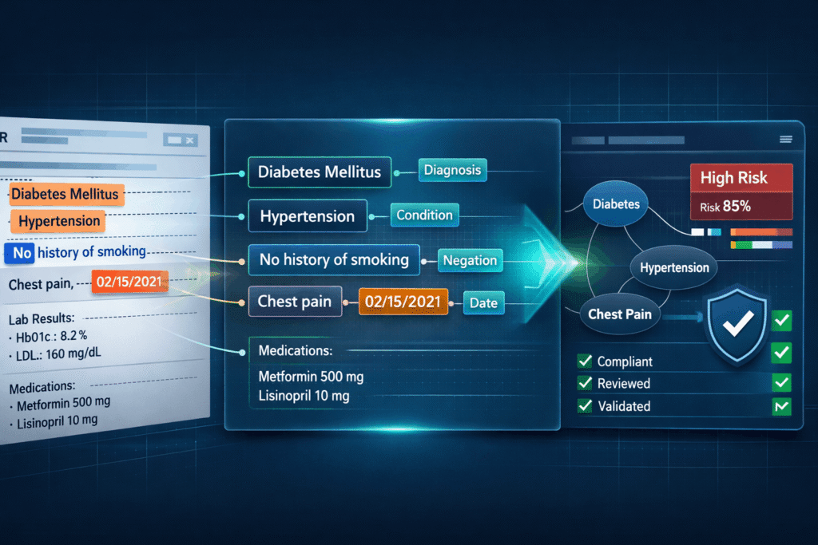818x545 pixels.
Task: Select the Chest Pain graph node
Action: tap(620, 314)
